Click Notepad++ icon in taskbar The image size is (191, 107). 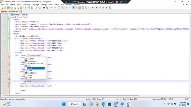tap(128, 104)
